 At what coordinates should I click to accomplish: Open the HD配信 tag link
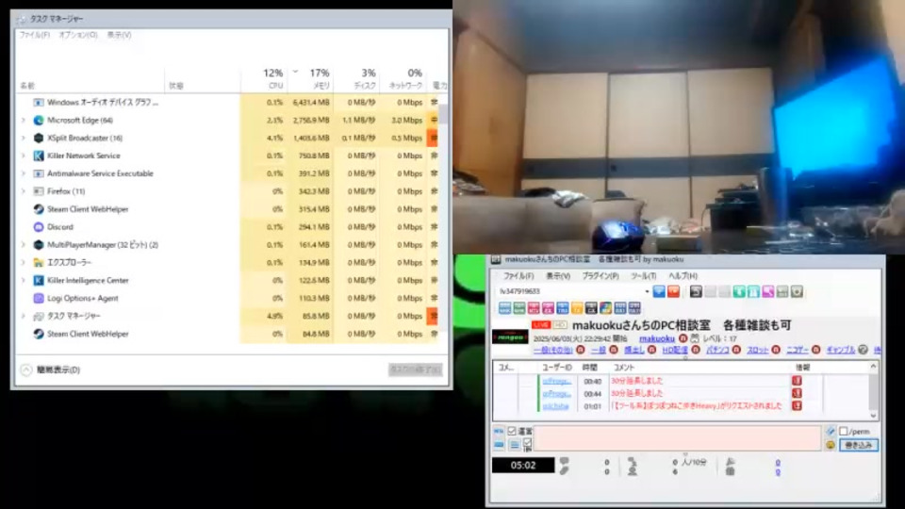click(675, 351)
